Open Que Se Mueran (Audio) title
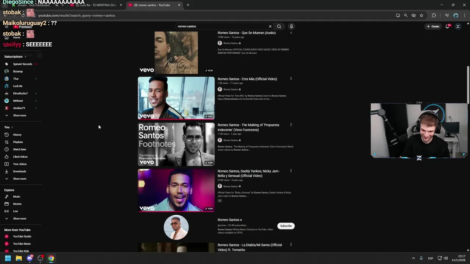The width and height of the screenshot is (470, 264). pos(246,33)
